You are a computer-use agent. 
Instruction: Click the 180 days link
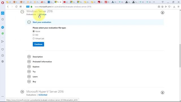tap(42, 14)
